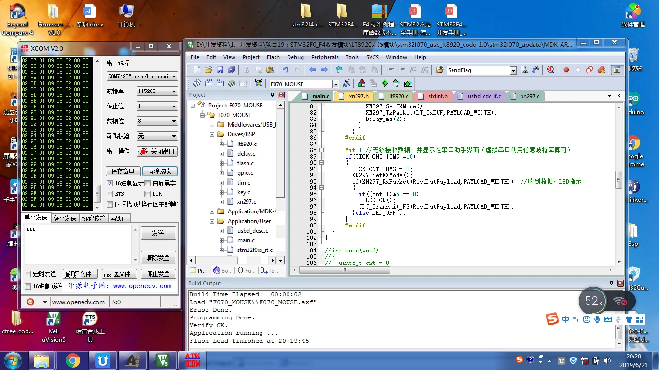Open the F070_MOUSE target dropdown
The image size is (659, 370).
pyautogui.click(x=336, y=84)
